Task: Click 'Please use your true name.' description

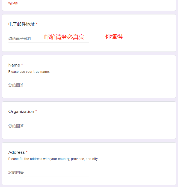Action: pyautogui.click(x=29, y=71)
